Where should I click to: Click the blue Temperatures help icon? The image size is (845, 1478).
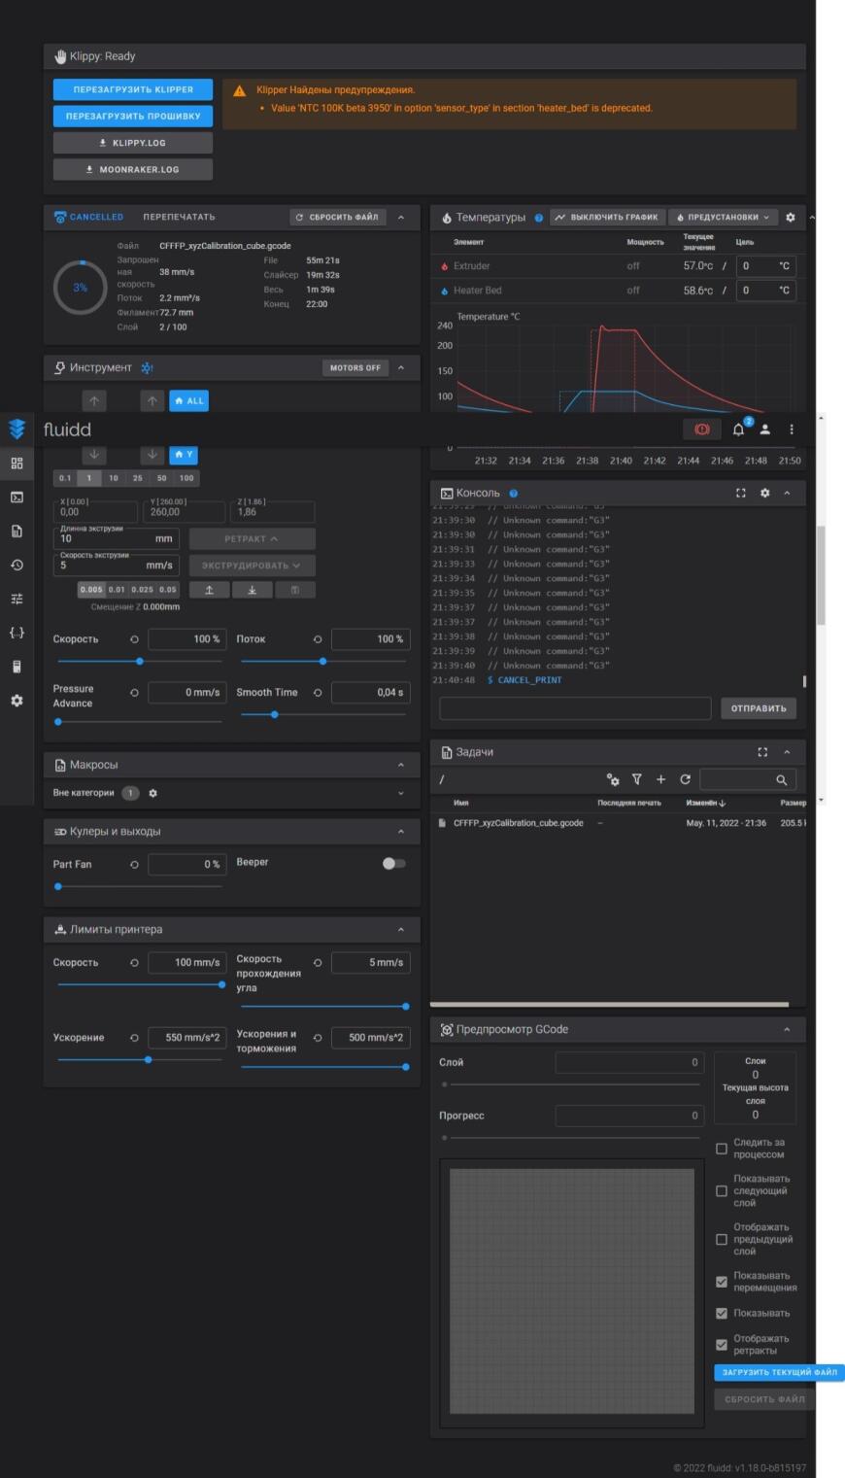coord(539,218)
